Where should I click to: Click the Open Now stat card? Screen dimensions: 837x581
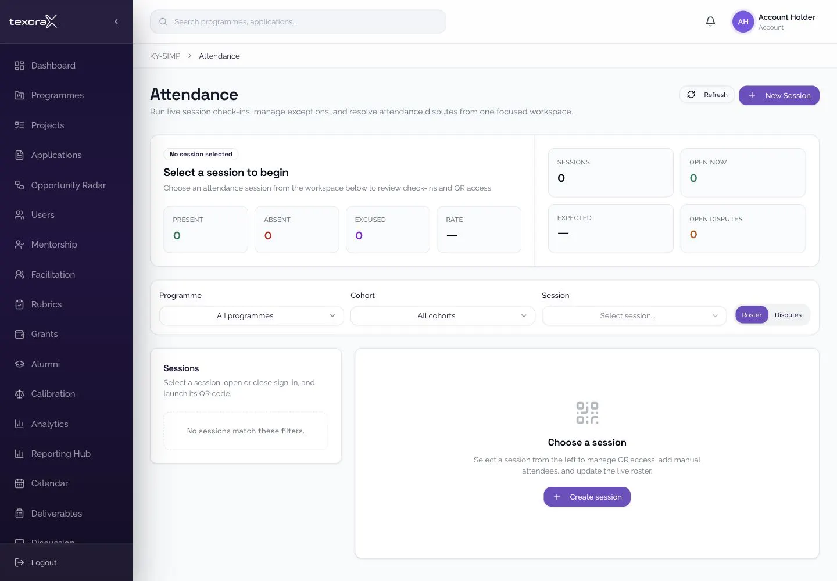[743, 173]
